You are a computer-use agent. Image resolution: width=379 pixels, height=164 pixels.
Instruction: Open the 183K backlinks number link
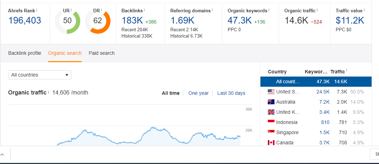(132, 21)
